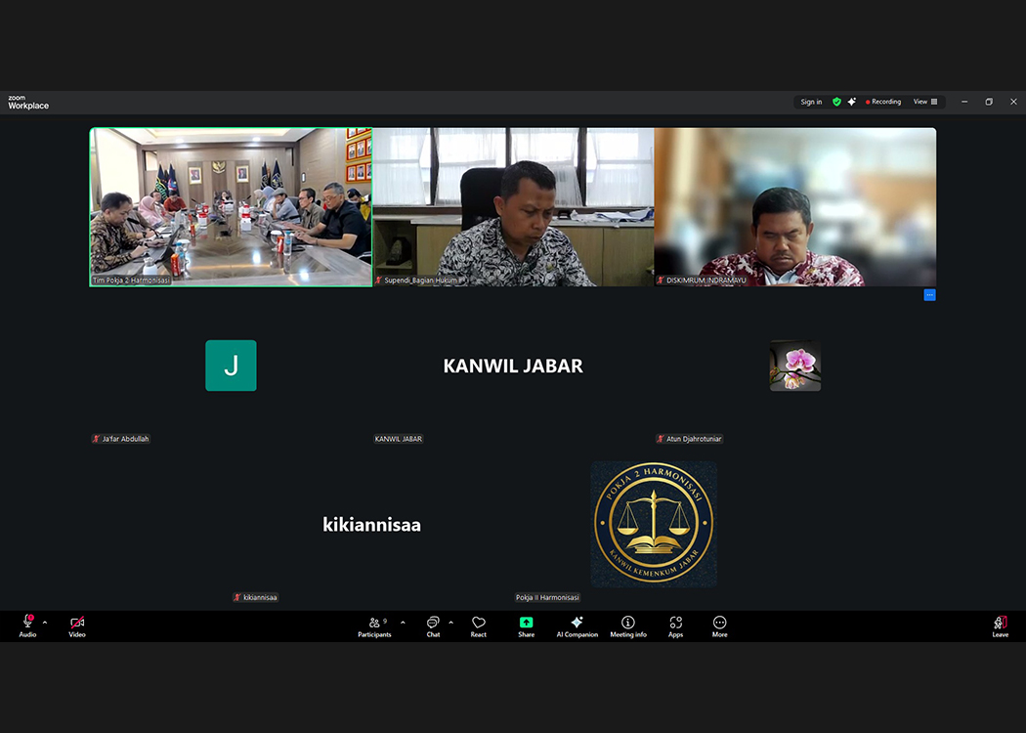Viewport: 1026px width, 733px height.
Task: Show Meeting info
Action: pos(628,626)
